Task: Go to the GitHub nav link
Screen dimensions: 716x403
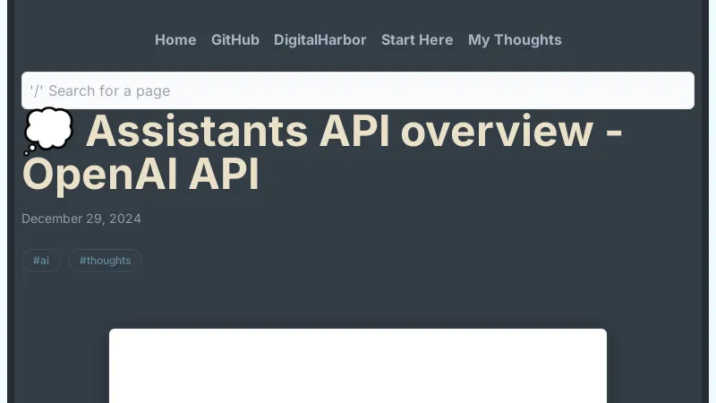Action: tap(235, 39)
